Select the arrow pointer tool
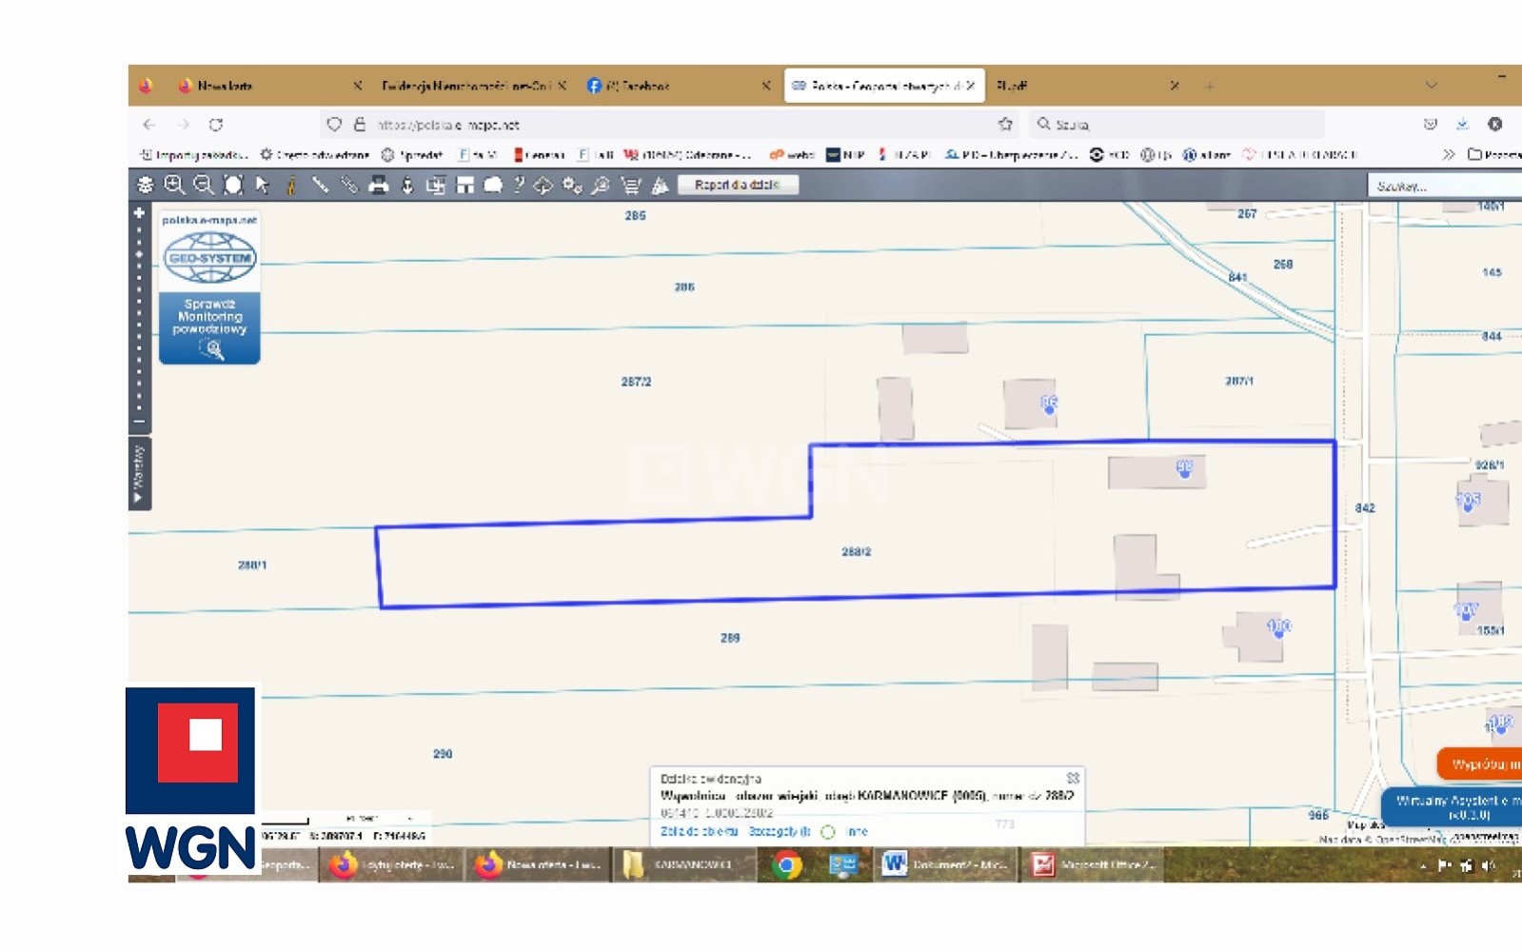 pyautogui.click(x=263, y=185)
